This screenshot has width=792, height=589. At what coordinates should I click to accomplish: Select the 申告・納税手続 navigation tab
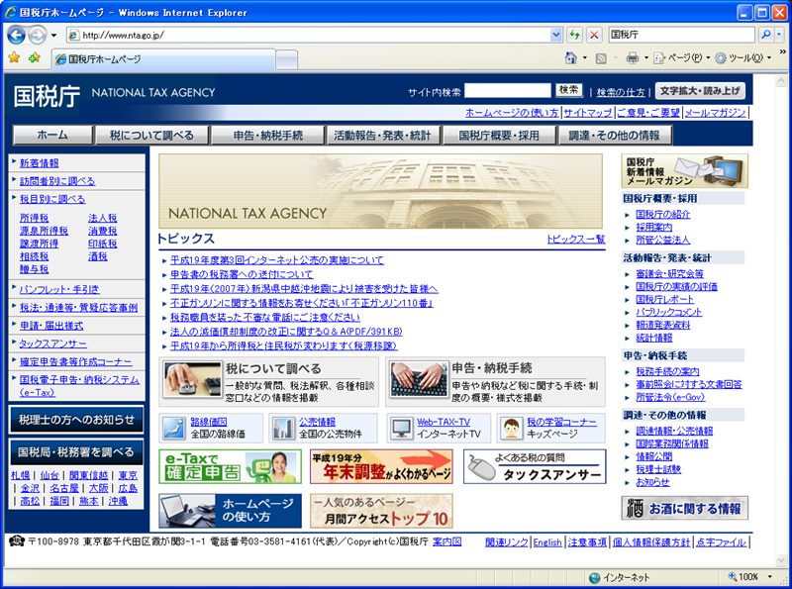[x=268, y=135]
